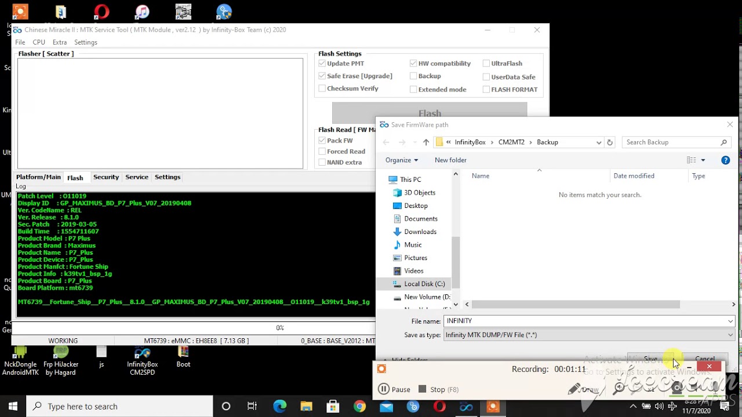
Task: Click the Microsoft Edge taskbar icon
Action: coord(279,407)
